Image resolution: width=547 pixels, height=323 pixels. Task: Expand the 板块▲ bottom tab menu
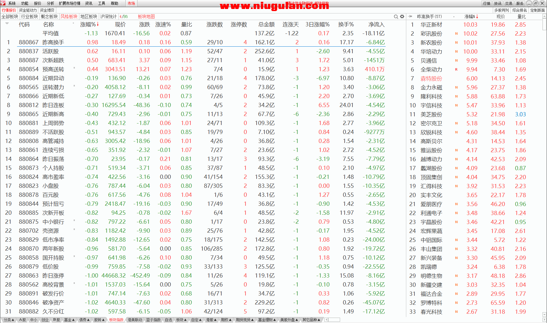181,320
